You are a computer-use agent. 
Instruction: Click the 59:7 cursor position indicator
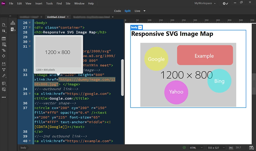pyautogui.click(x=238, y=148)
